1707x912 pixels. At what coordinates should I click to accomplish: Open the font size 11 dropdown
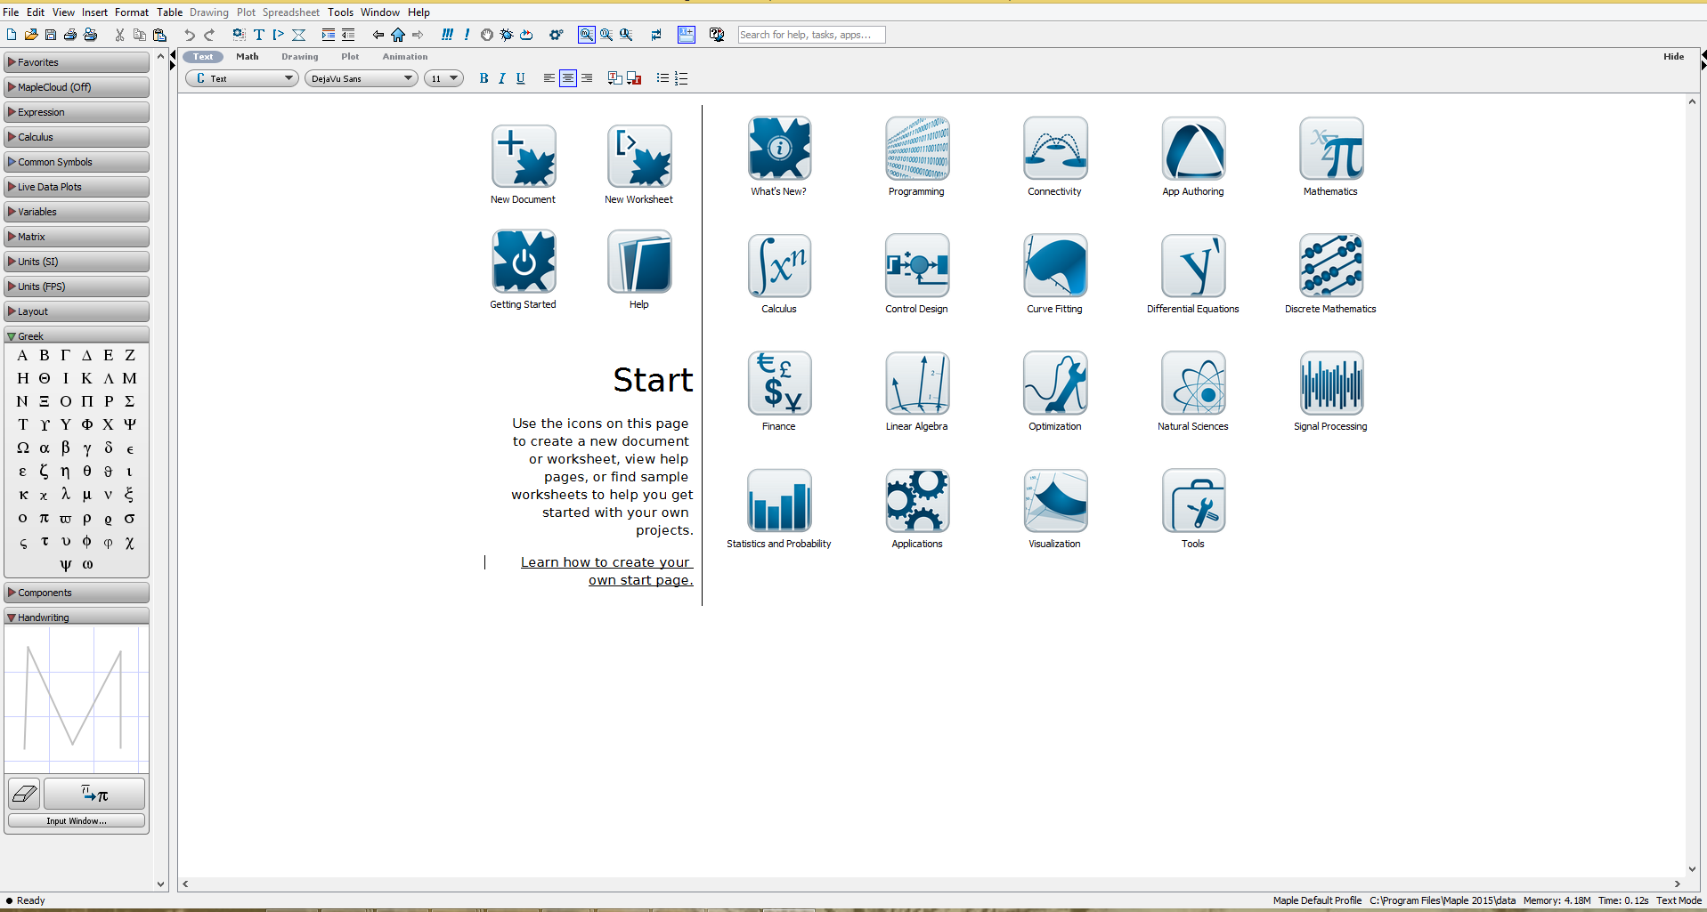[443, 78]
